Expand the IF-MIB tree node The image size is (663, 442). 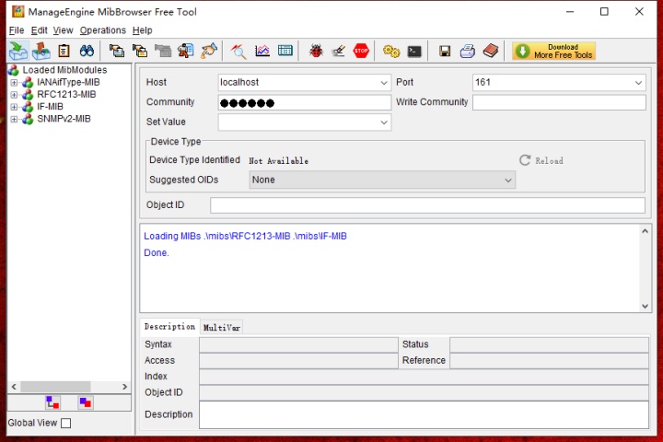14,107
